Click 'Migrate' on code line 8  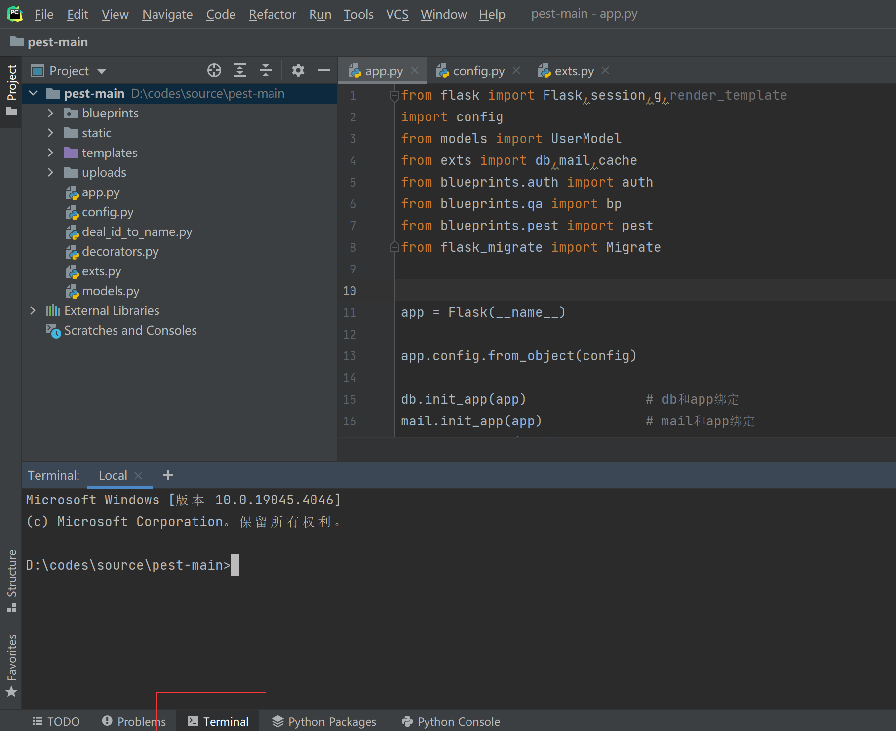coord(633,247)
